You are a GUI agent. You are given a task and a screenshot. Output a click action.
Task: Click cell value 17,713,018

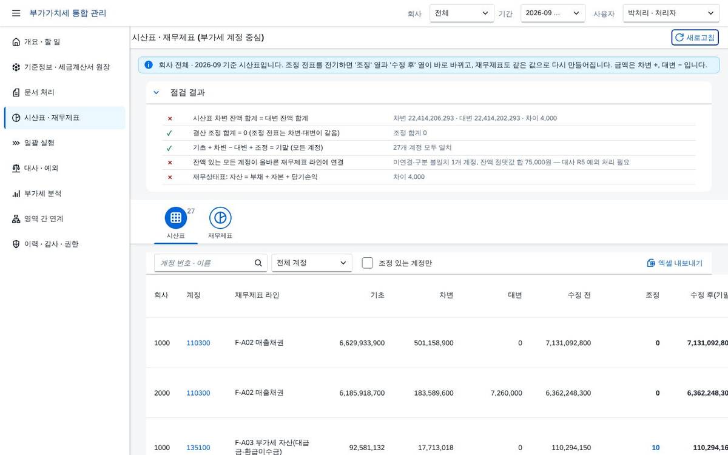[x=436, y=448]
